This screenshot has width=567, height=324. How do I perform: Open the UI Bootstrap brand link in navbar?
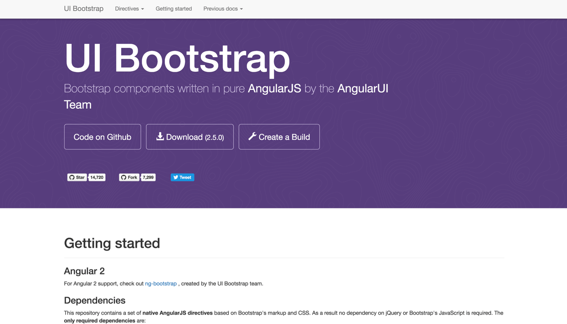84,9
